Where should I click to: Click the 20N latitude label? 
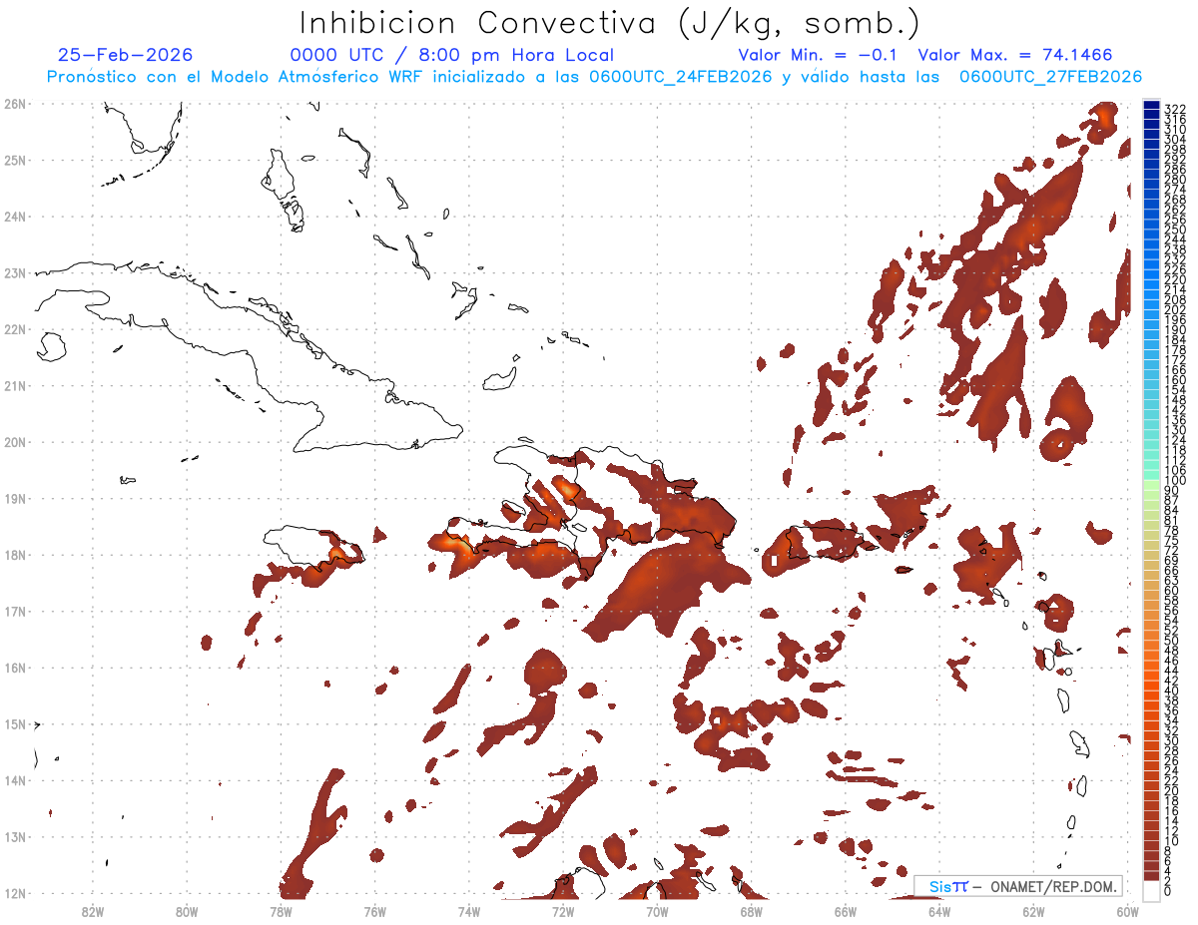pyautogui.click(x=15, y=442)
